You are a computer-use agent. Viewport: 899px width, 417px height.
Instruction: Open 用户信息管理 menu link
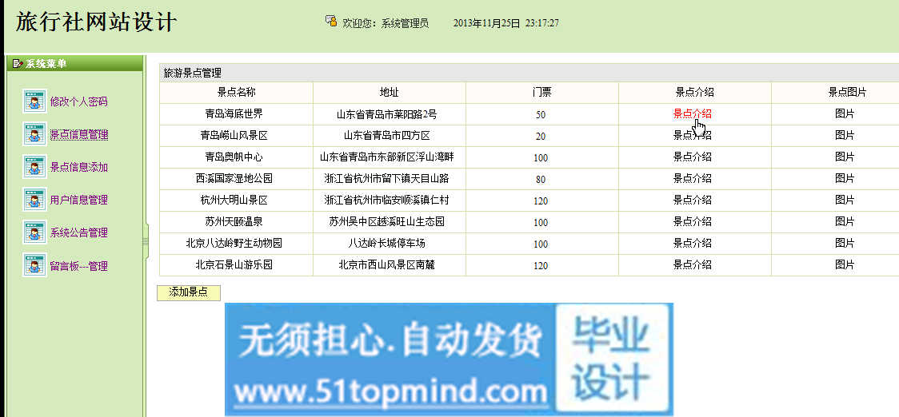(79, 200)
